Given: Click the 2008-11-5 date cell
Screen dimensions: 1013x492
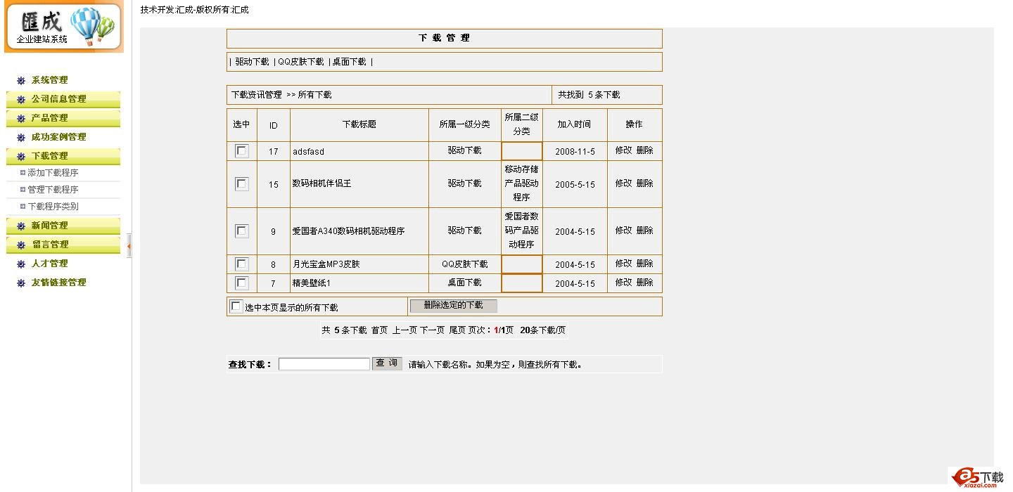Looking at the screenshot, I should [x=575, y=152].
